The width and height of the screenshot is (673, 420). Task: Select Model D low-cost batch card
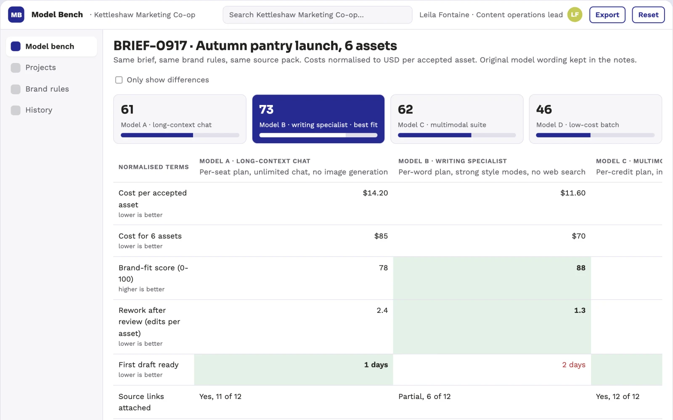(595, 119)
